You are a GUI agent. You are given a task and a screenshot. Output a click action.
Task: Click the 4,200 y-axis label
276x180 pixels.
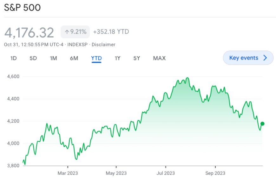(13, 121)
